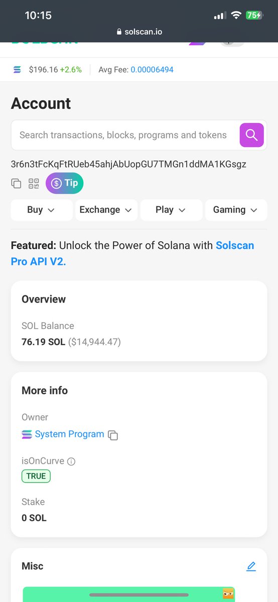This screenshot has width=278, height=602.
Task: Tap the lock icon beside solscan.io
Action: pos(119,32)
